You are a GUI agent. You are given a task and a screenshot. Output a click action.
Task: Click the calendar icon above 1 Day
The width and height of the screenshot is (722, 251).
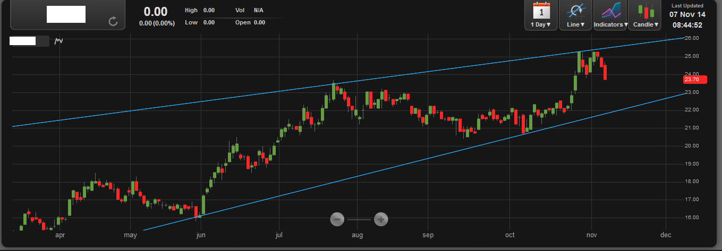[x=541, y=11]
